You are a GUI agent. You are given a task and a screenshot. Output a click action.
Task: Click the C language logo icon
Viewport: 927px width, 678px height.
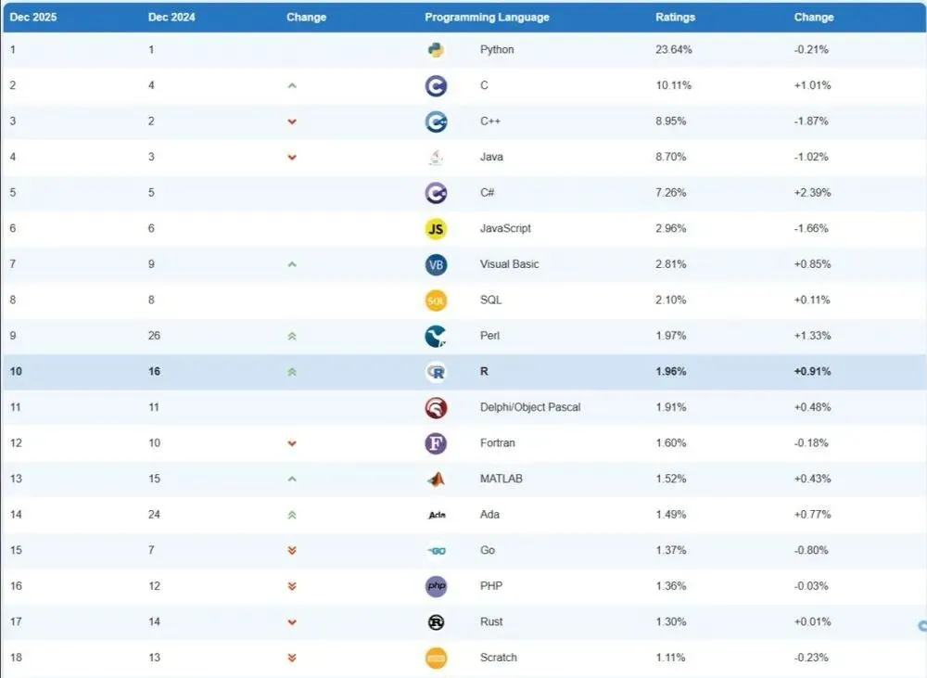pos(436,85)
